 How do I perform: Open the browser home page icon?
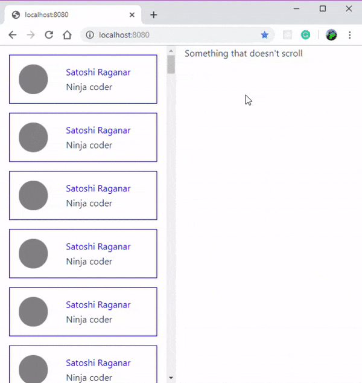[67, 35]
